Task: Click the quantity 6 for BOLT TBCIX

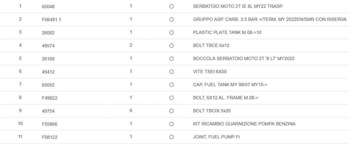Action: coord(131,111)
